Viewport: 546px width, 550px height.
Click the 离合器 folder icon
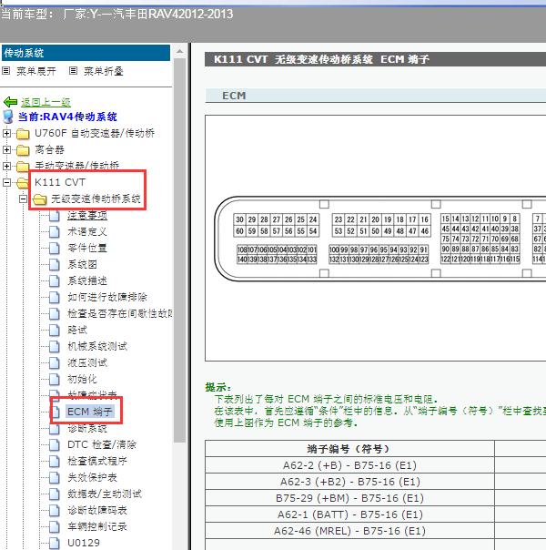(23, 150)
